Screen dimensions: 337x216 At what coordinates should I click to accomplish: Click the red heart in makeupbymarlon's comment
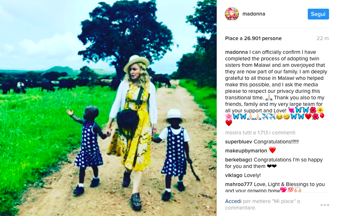coord(272,150)
